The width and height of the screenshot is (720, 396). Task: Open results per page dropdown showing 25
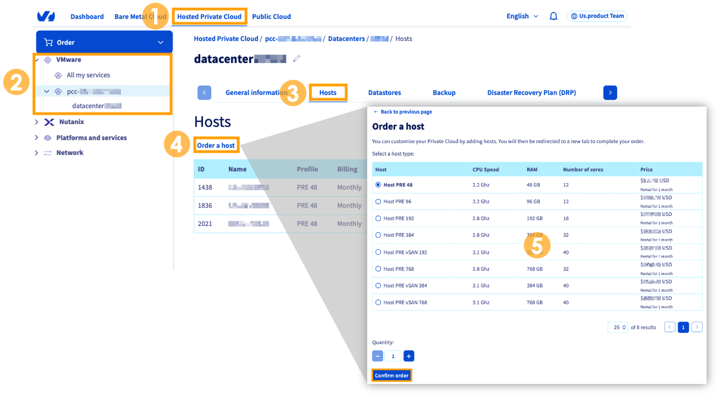(618, 327)
